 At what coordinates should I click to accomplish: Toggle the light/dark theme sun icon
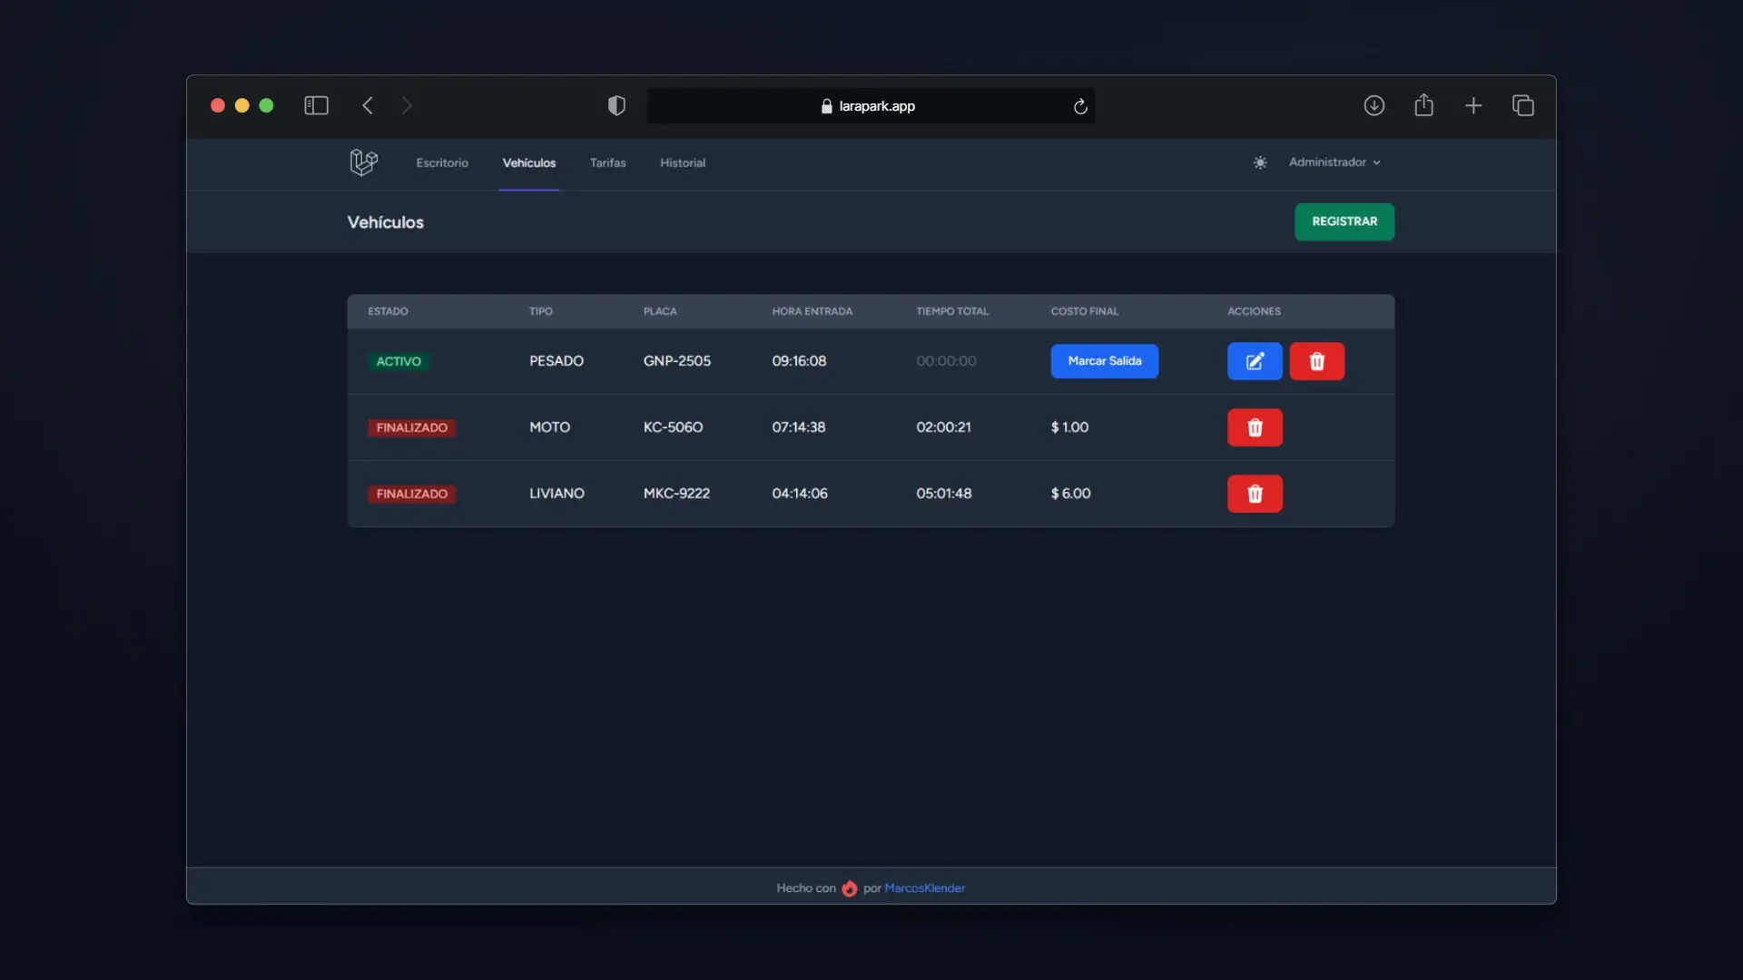coord(1260,162)
